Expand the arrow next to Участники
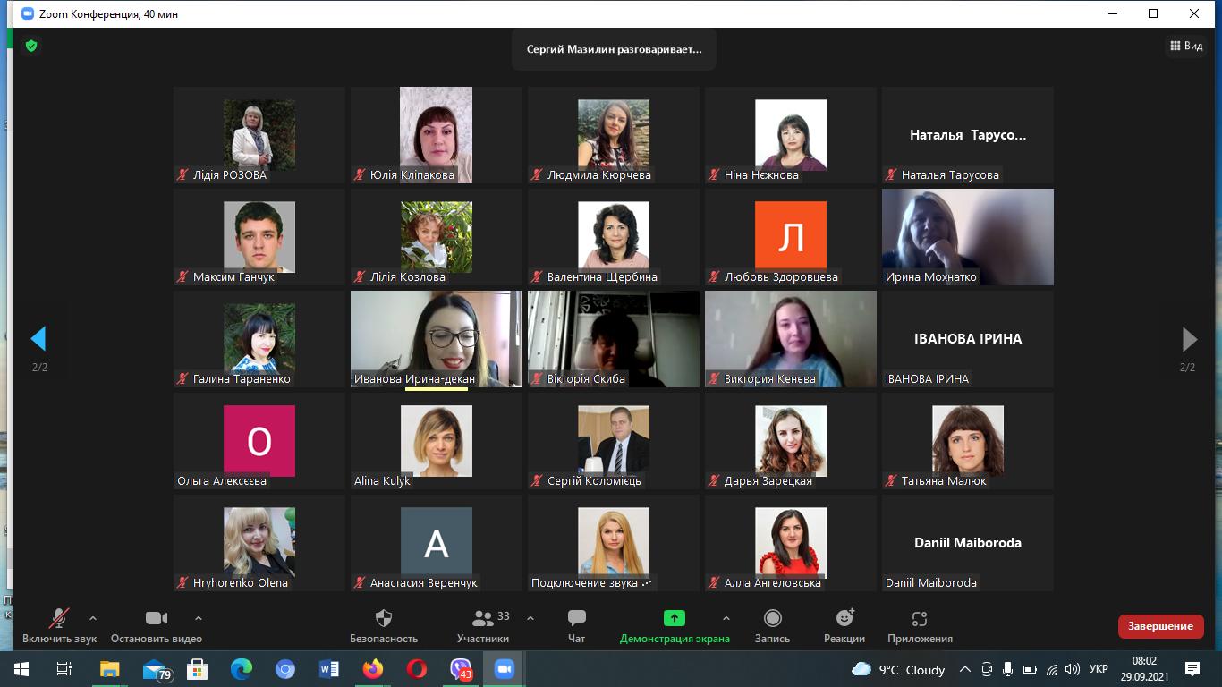Screen dimensions: 1222x687 tap(530, 618)
